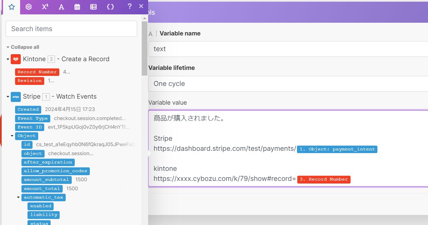Insert the automatic_tax pill
Image resolution: width=428 pixels, height=225 pixels.
tap(43, 197)
